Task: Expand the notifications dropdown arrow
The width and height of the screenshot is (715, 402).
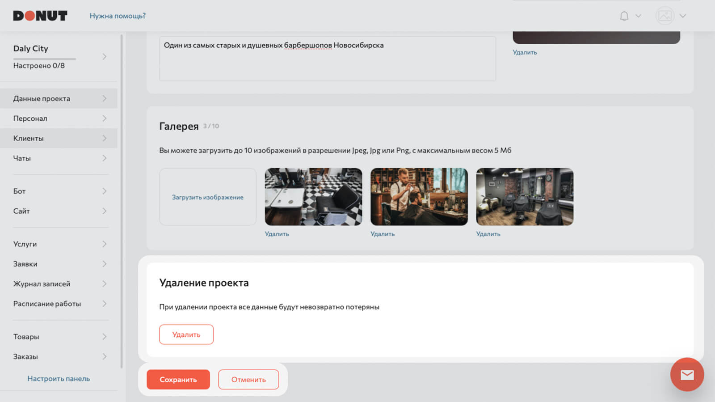Action: (638, 16)
